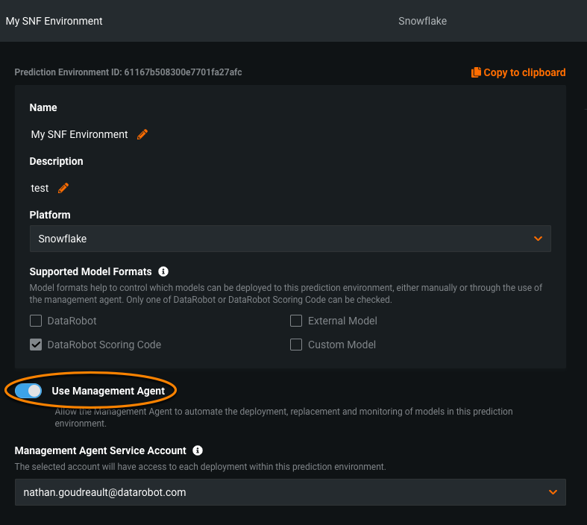Click the pencil icon next to test description
This screenshot has width=587, height=525.
[63, 188]
